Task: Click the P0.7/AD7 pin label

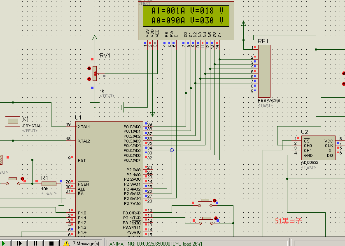Action: click(x=132, y=161)
